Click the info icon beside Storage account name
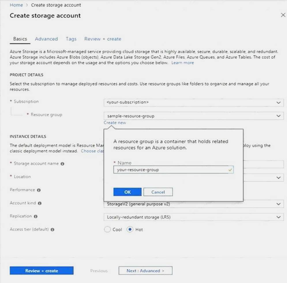Viewport: 287px width, 283px height. pyautogui.click(x=63, y=164)
